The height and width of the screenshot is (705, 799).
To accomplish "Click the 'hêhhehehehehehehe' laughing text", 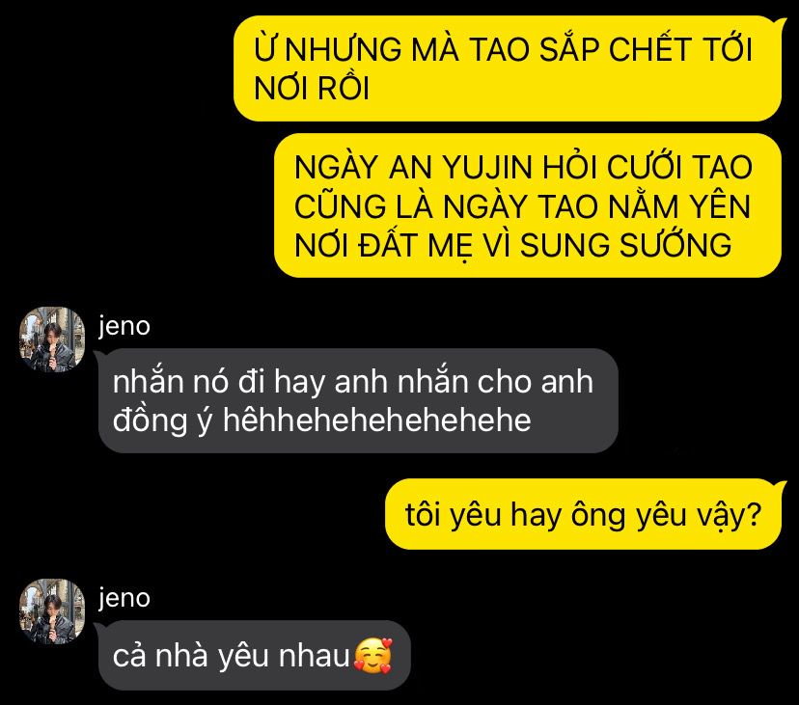I will click(x=377, y=420).
